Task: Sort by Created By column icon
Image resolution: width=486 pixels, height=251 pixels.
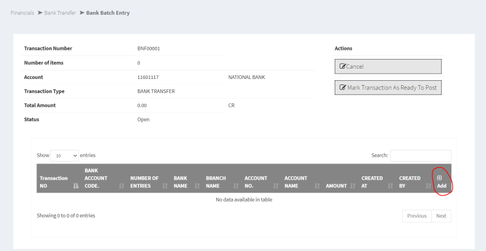Action: tap(428, 186)
